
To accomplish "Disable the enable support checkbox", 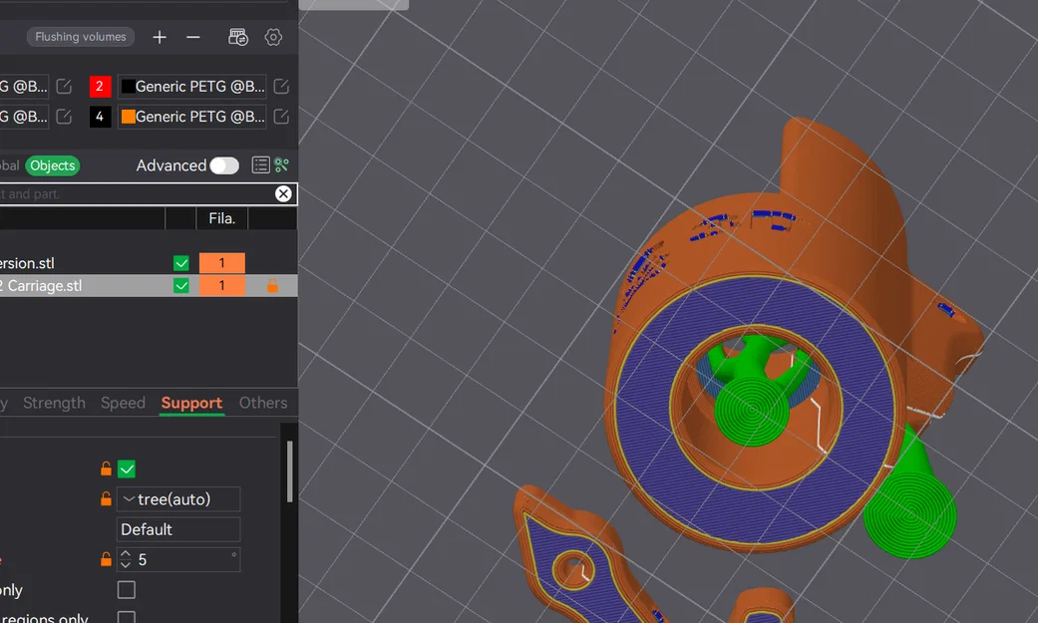I will [x=127, y=469].
